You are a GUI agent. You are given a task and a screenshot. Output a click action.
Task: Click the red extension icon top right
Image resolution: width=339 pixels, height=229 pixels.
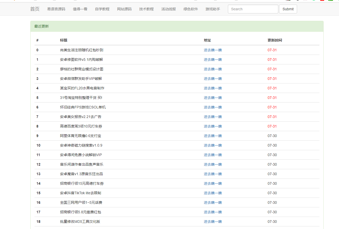point(322,1)
